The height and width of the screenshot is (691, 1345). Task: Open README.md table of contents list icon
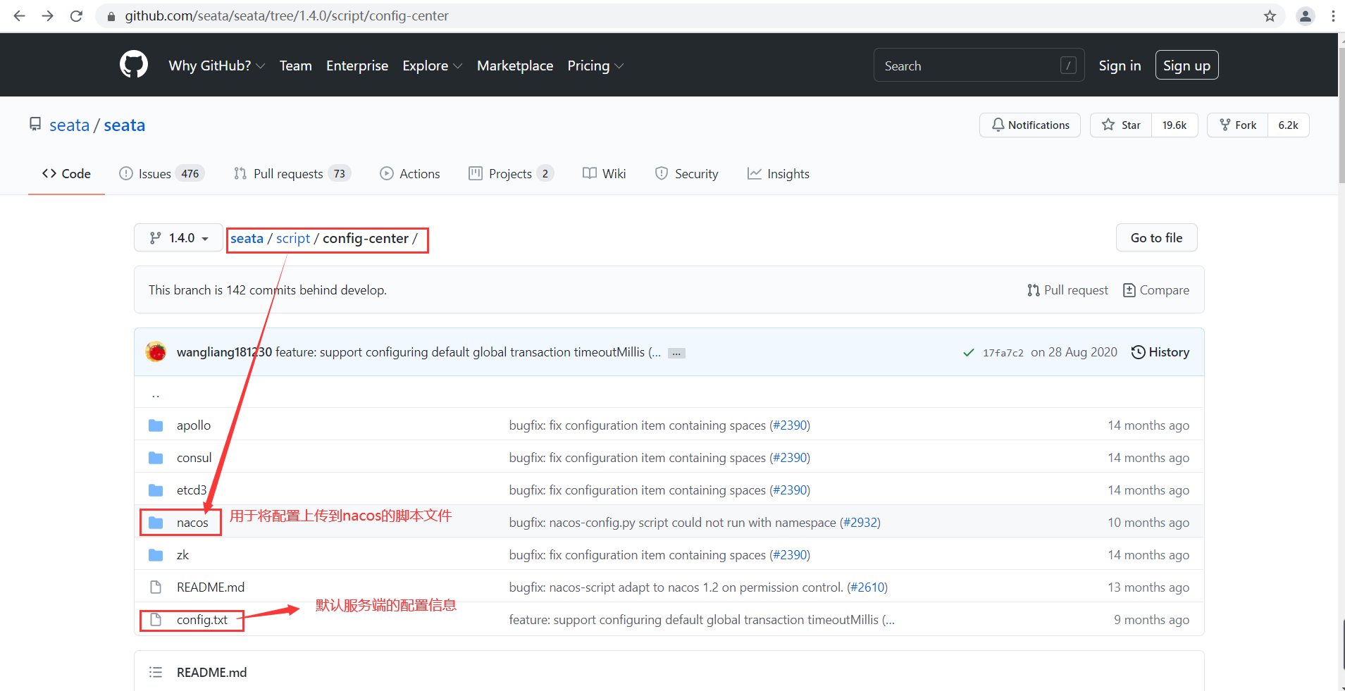156,672
